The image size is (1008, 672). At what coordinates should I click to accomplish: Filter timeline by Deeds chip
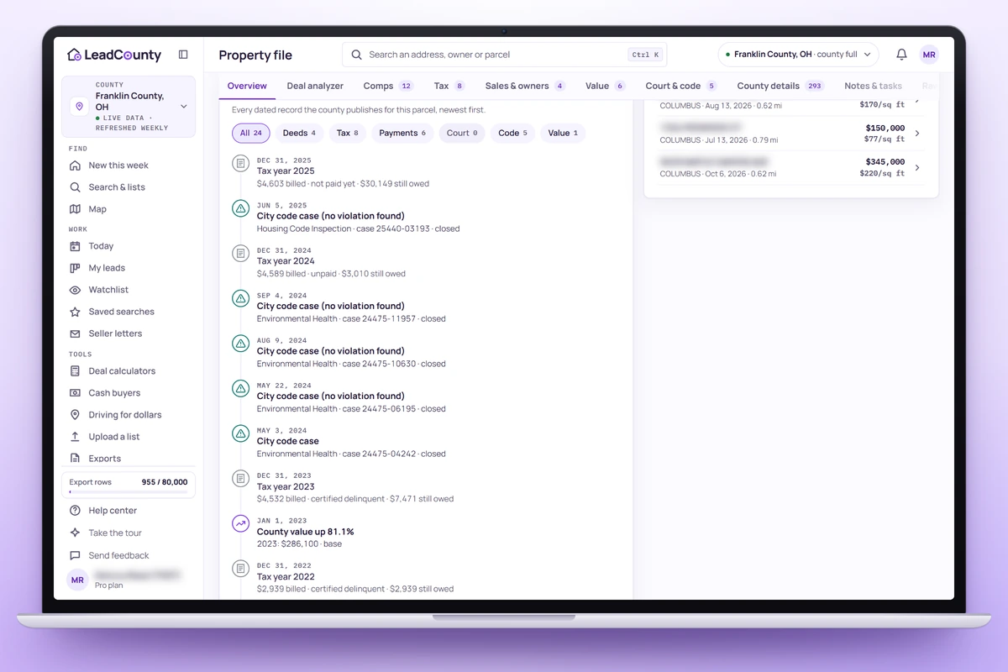pyautogui.click(x=299, y=133)
